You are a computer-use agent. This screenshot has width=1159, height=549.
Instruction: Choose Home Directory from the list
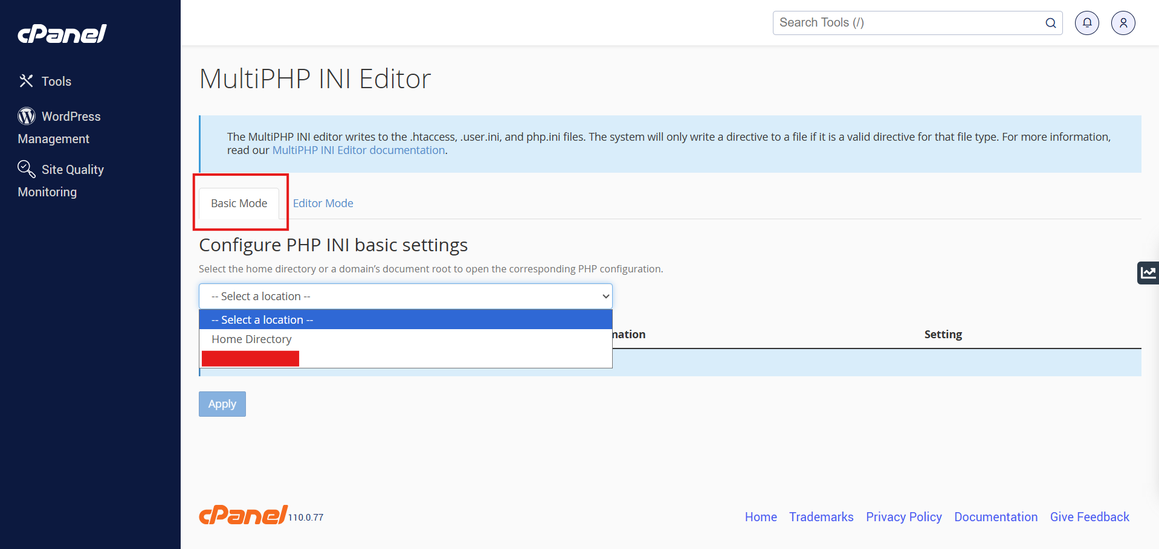(251, 339)
